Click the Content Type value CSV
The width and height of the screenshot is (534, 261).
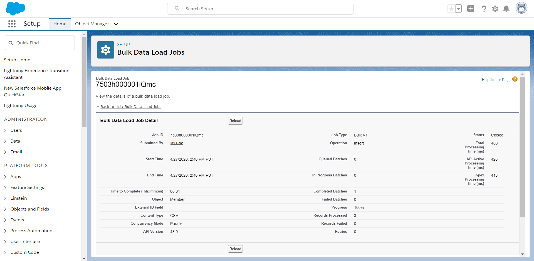[174, 216]
